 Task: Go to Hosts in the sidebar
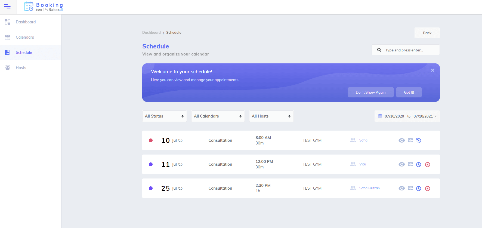[21, 68]
